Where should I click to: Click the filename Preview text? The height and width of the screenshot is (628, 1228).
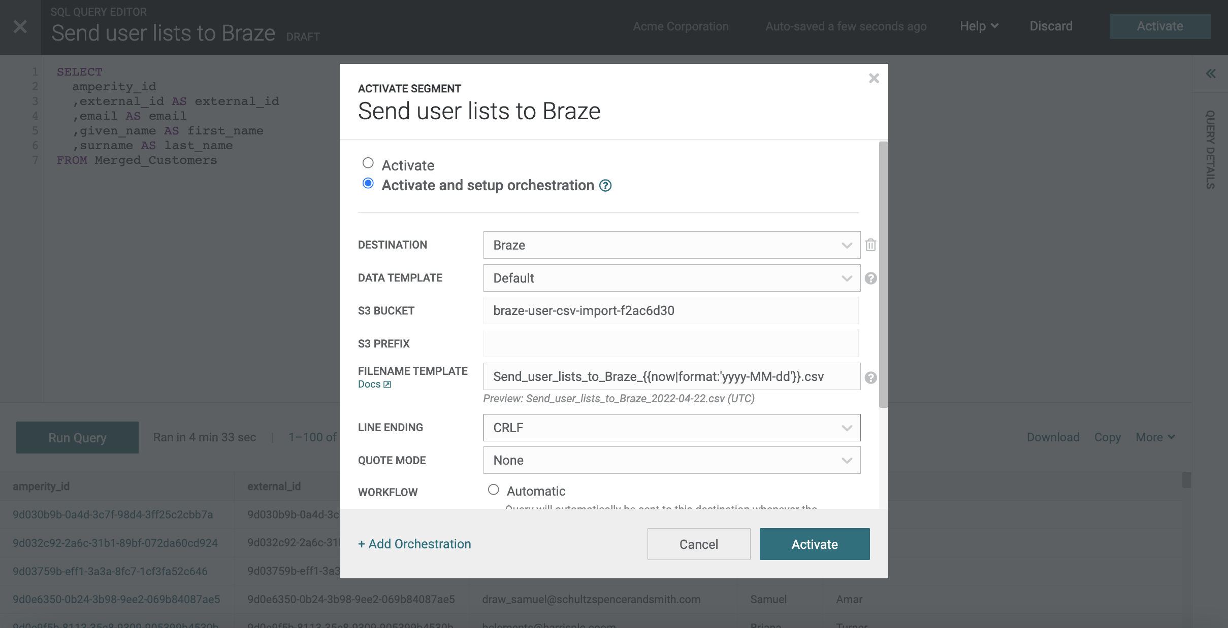tap(619, 399)
